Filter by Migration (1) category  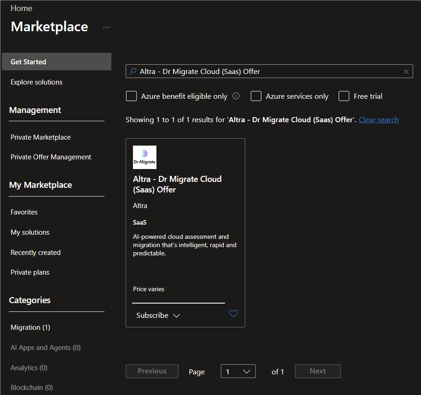30,327
